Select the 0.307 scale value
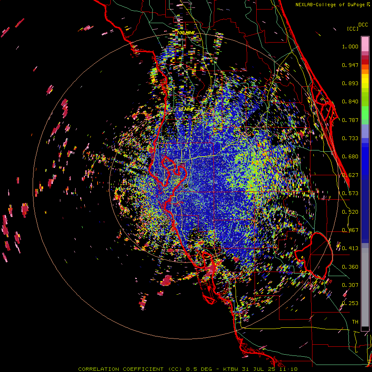This screenshot has height=372, width=372. coord(350,285)
